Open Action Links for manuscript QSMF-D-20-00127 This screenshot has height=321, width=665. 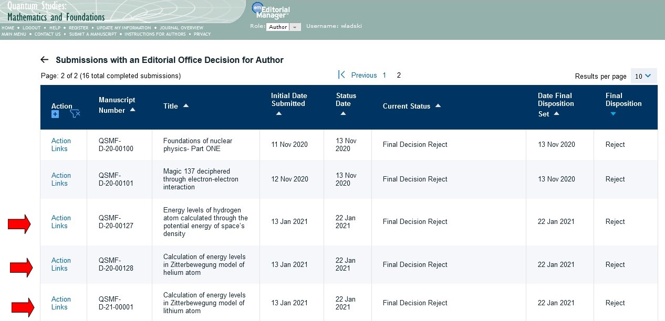pos(60,222)
